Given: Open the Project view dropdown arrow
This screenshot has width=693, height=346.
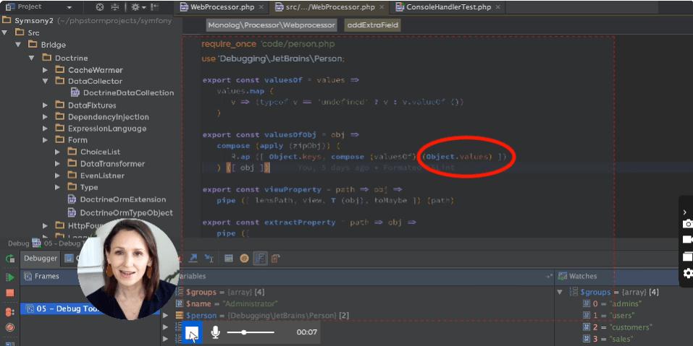Looking at the screenshot, I should click(69, 7).
